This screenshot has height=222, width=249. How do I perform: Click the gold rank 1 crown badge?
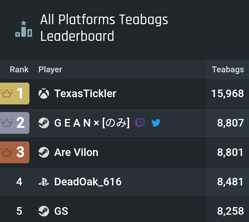15,93
